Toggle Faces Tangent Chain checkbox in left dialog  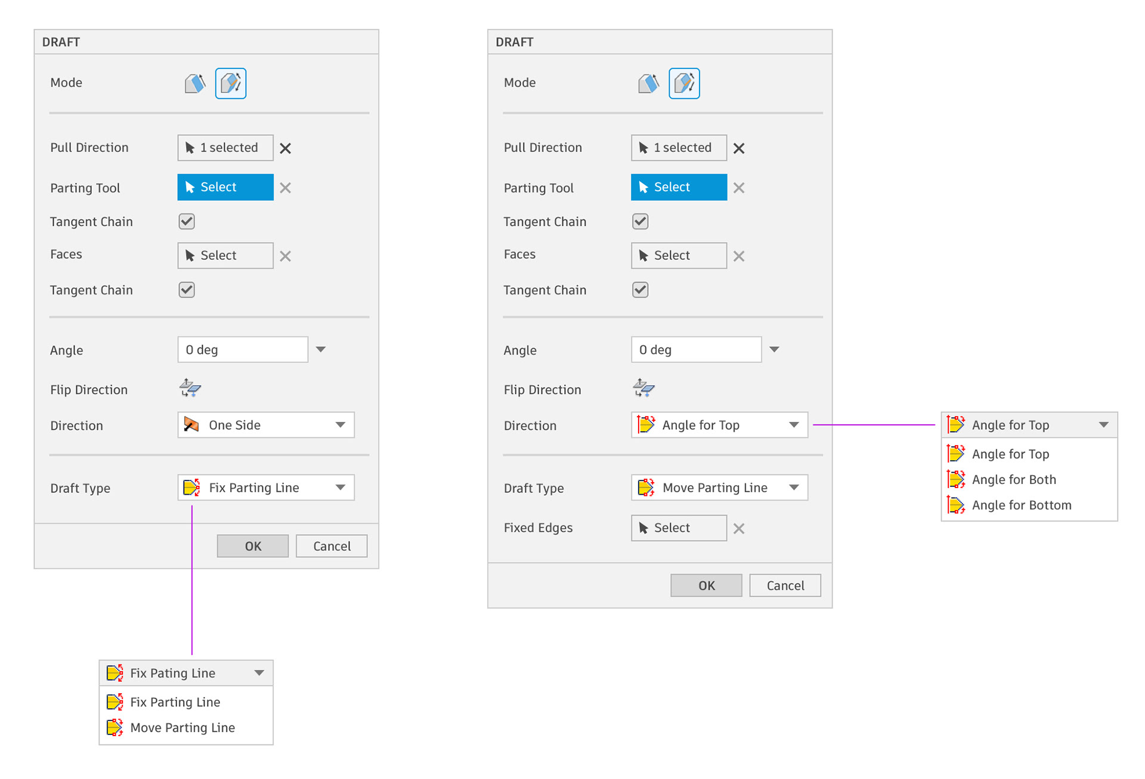[187, 290]
